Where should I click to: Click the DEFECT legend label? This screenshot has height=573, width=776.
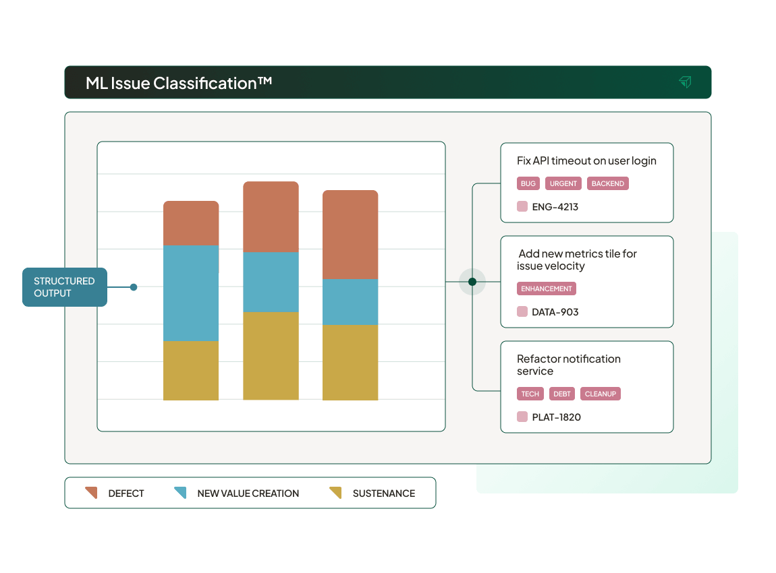(x=126, y=493)
